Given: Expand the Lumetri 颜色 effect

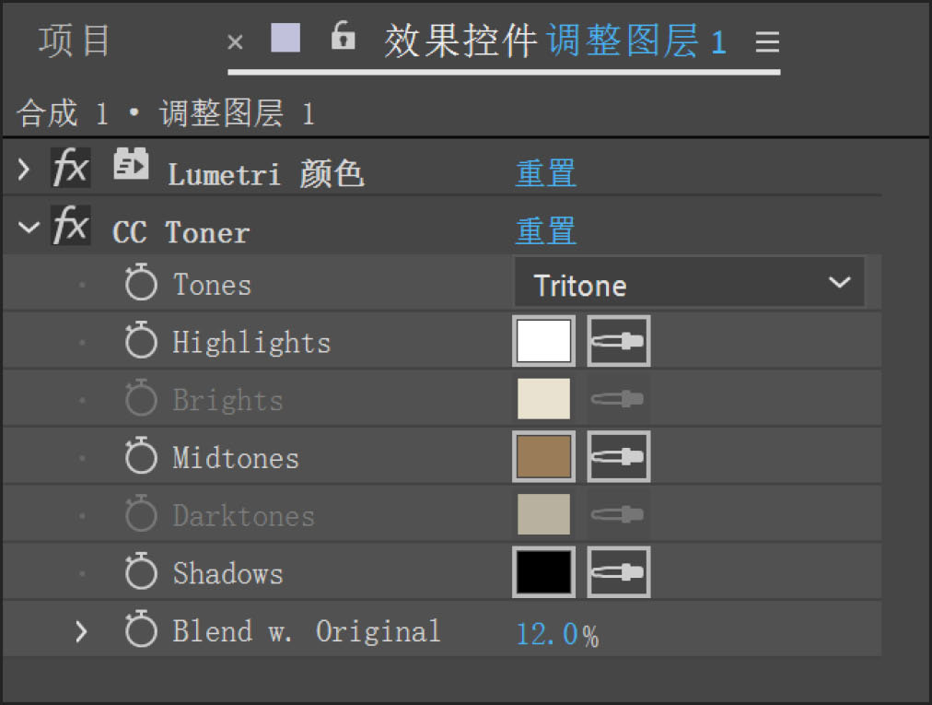Looking at the screenshot, I should click(25, 170).
